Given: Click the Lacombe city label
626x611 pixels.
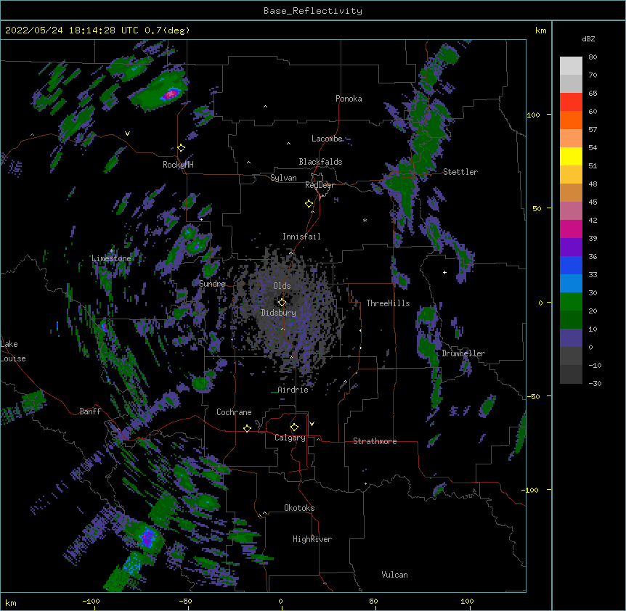Looking at the screenshot, I should tap(327, 139).
